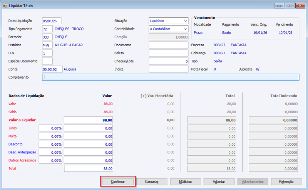Screen dimensions: 308x190
Task: Edit the Valor a Liquidar amount field
Action: [x=89, y=120]
